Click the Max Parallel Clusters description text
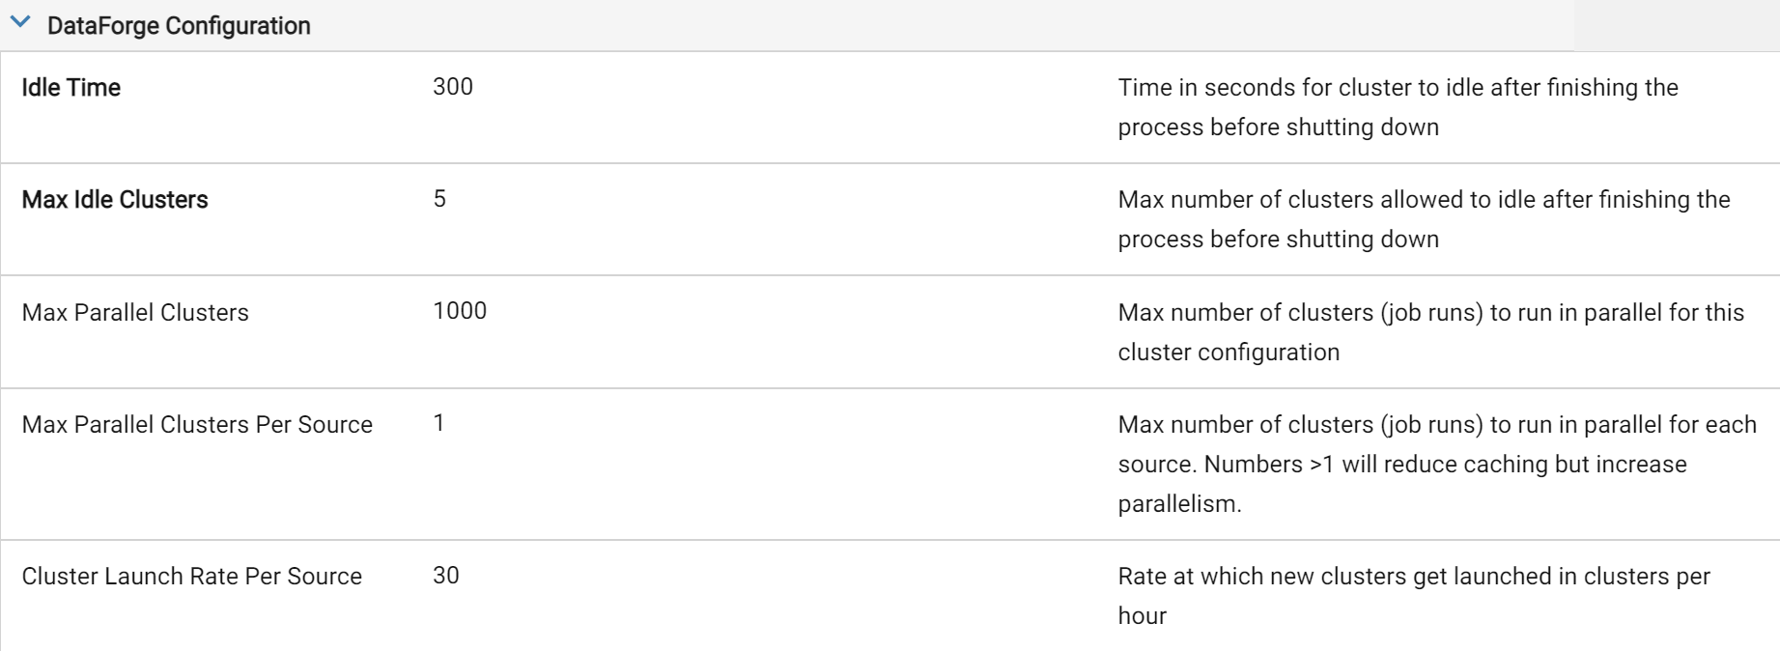 coord(1431,332)
